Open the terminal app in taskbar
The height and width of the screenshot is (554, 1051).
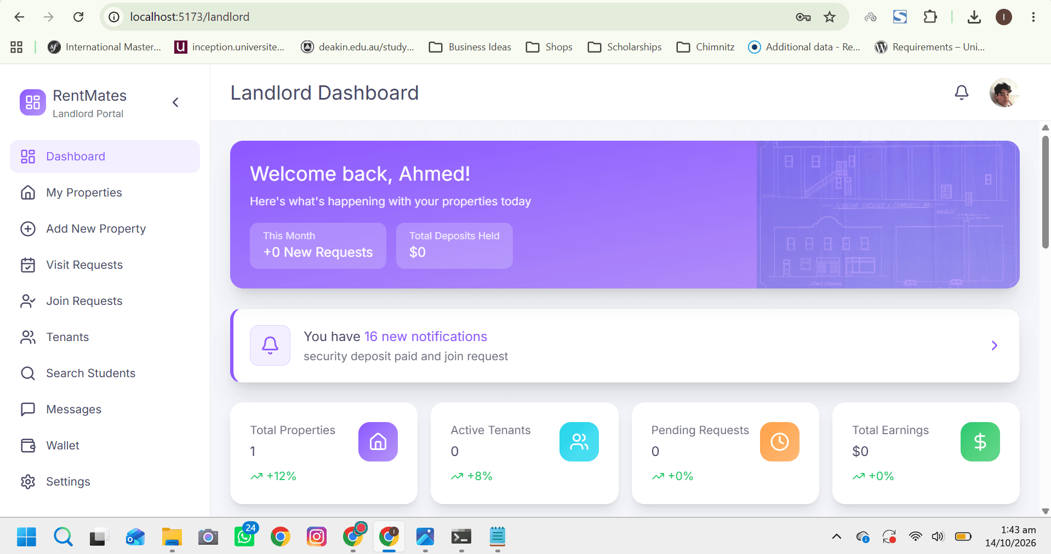pyautogui.click(x=461, y=537)
